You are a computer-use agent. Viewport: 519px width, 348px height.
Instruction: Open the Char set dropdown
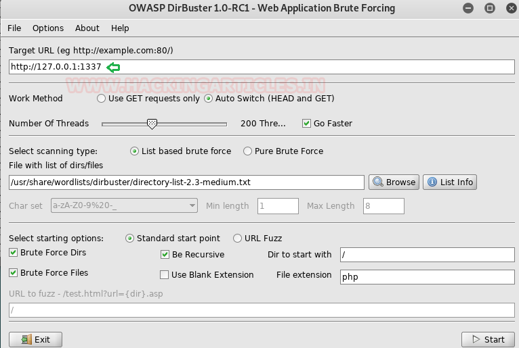124,205
